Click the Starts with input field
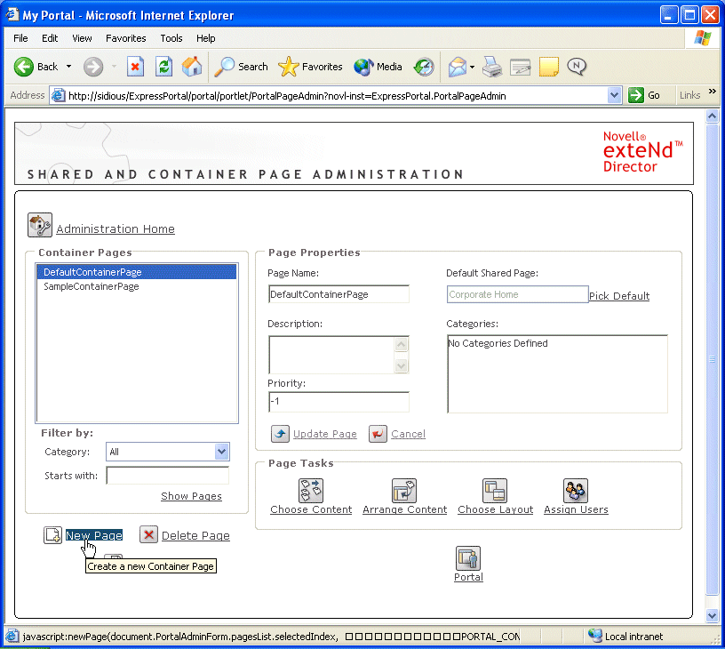The width and height of the screenshot is (725, 649). pos(167,475)
